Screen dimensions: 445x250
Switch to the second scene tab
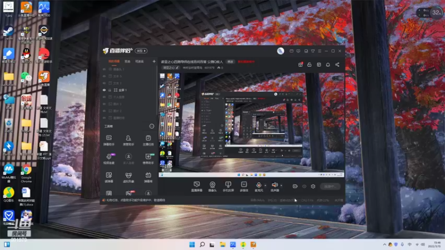click(x=127, y=61)
